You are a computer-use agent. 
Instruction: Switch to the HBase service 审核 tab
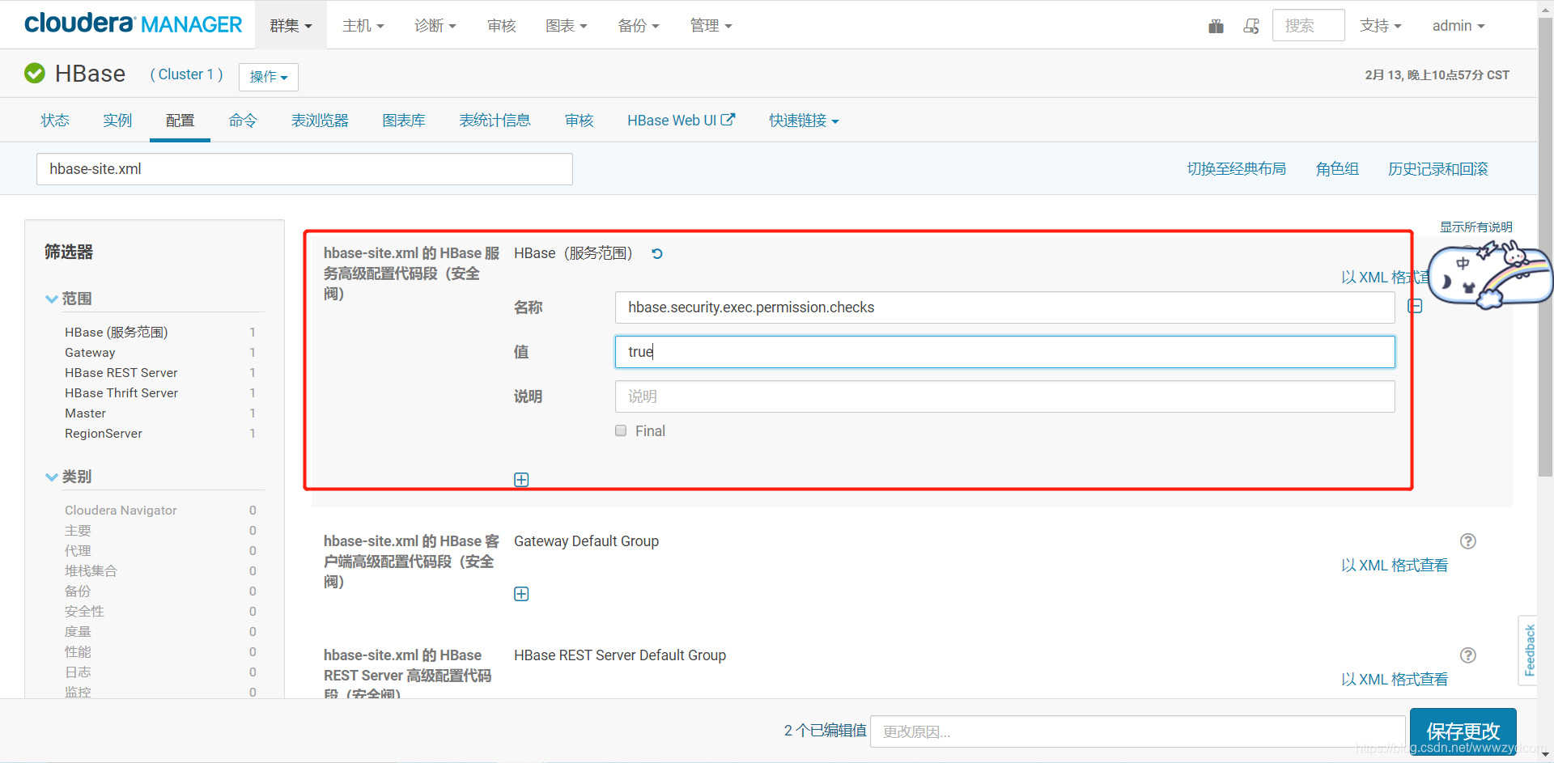point(580,120)
